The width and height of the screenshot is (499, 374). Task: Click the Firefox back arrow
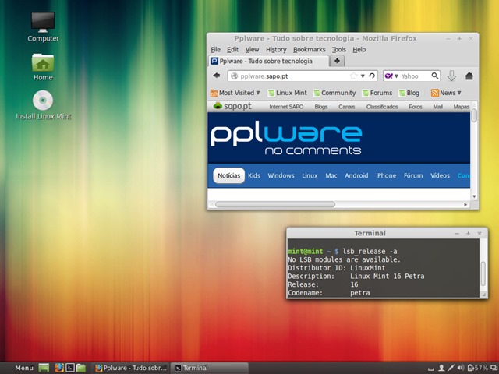tap(217, 76)
